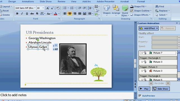Open the View tab
Viewport: 180px width, 101px height.
pyautogui.click(x=74, y=1)
